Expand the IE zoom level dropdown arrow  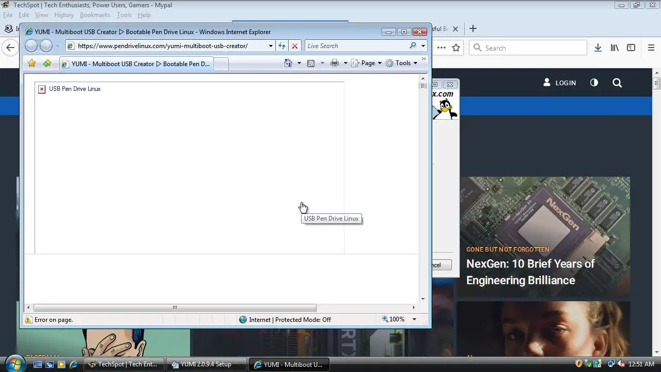[414, 319]
